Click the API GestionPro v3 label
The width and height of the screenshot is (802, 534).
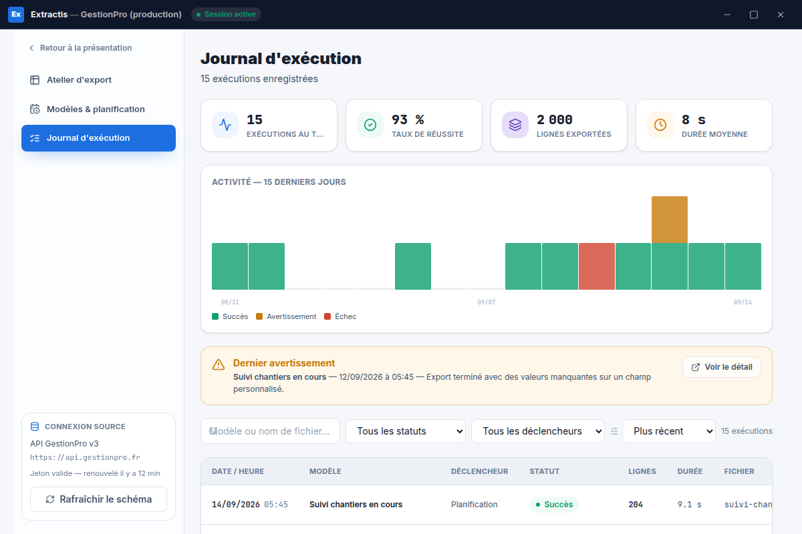point(64,444)
